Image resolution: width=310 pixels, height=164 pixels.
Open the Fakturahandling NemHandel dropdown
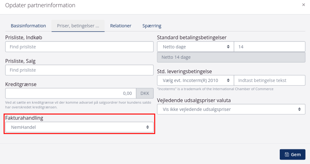click(79, 127)
